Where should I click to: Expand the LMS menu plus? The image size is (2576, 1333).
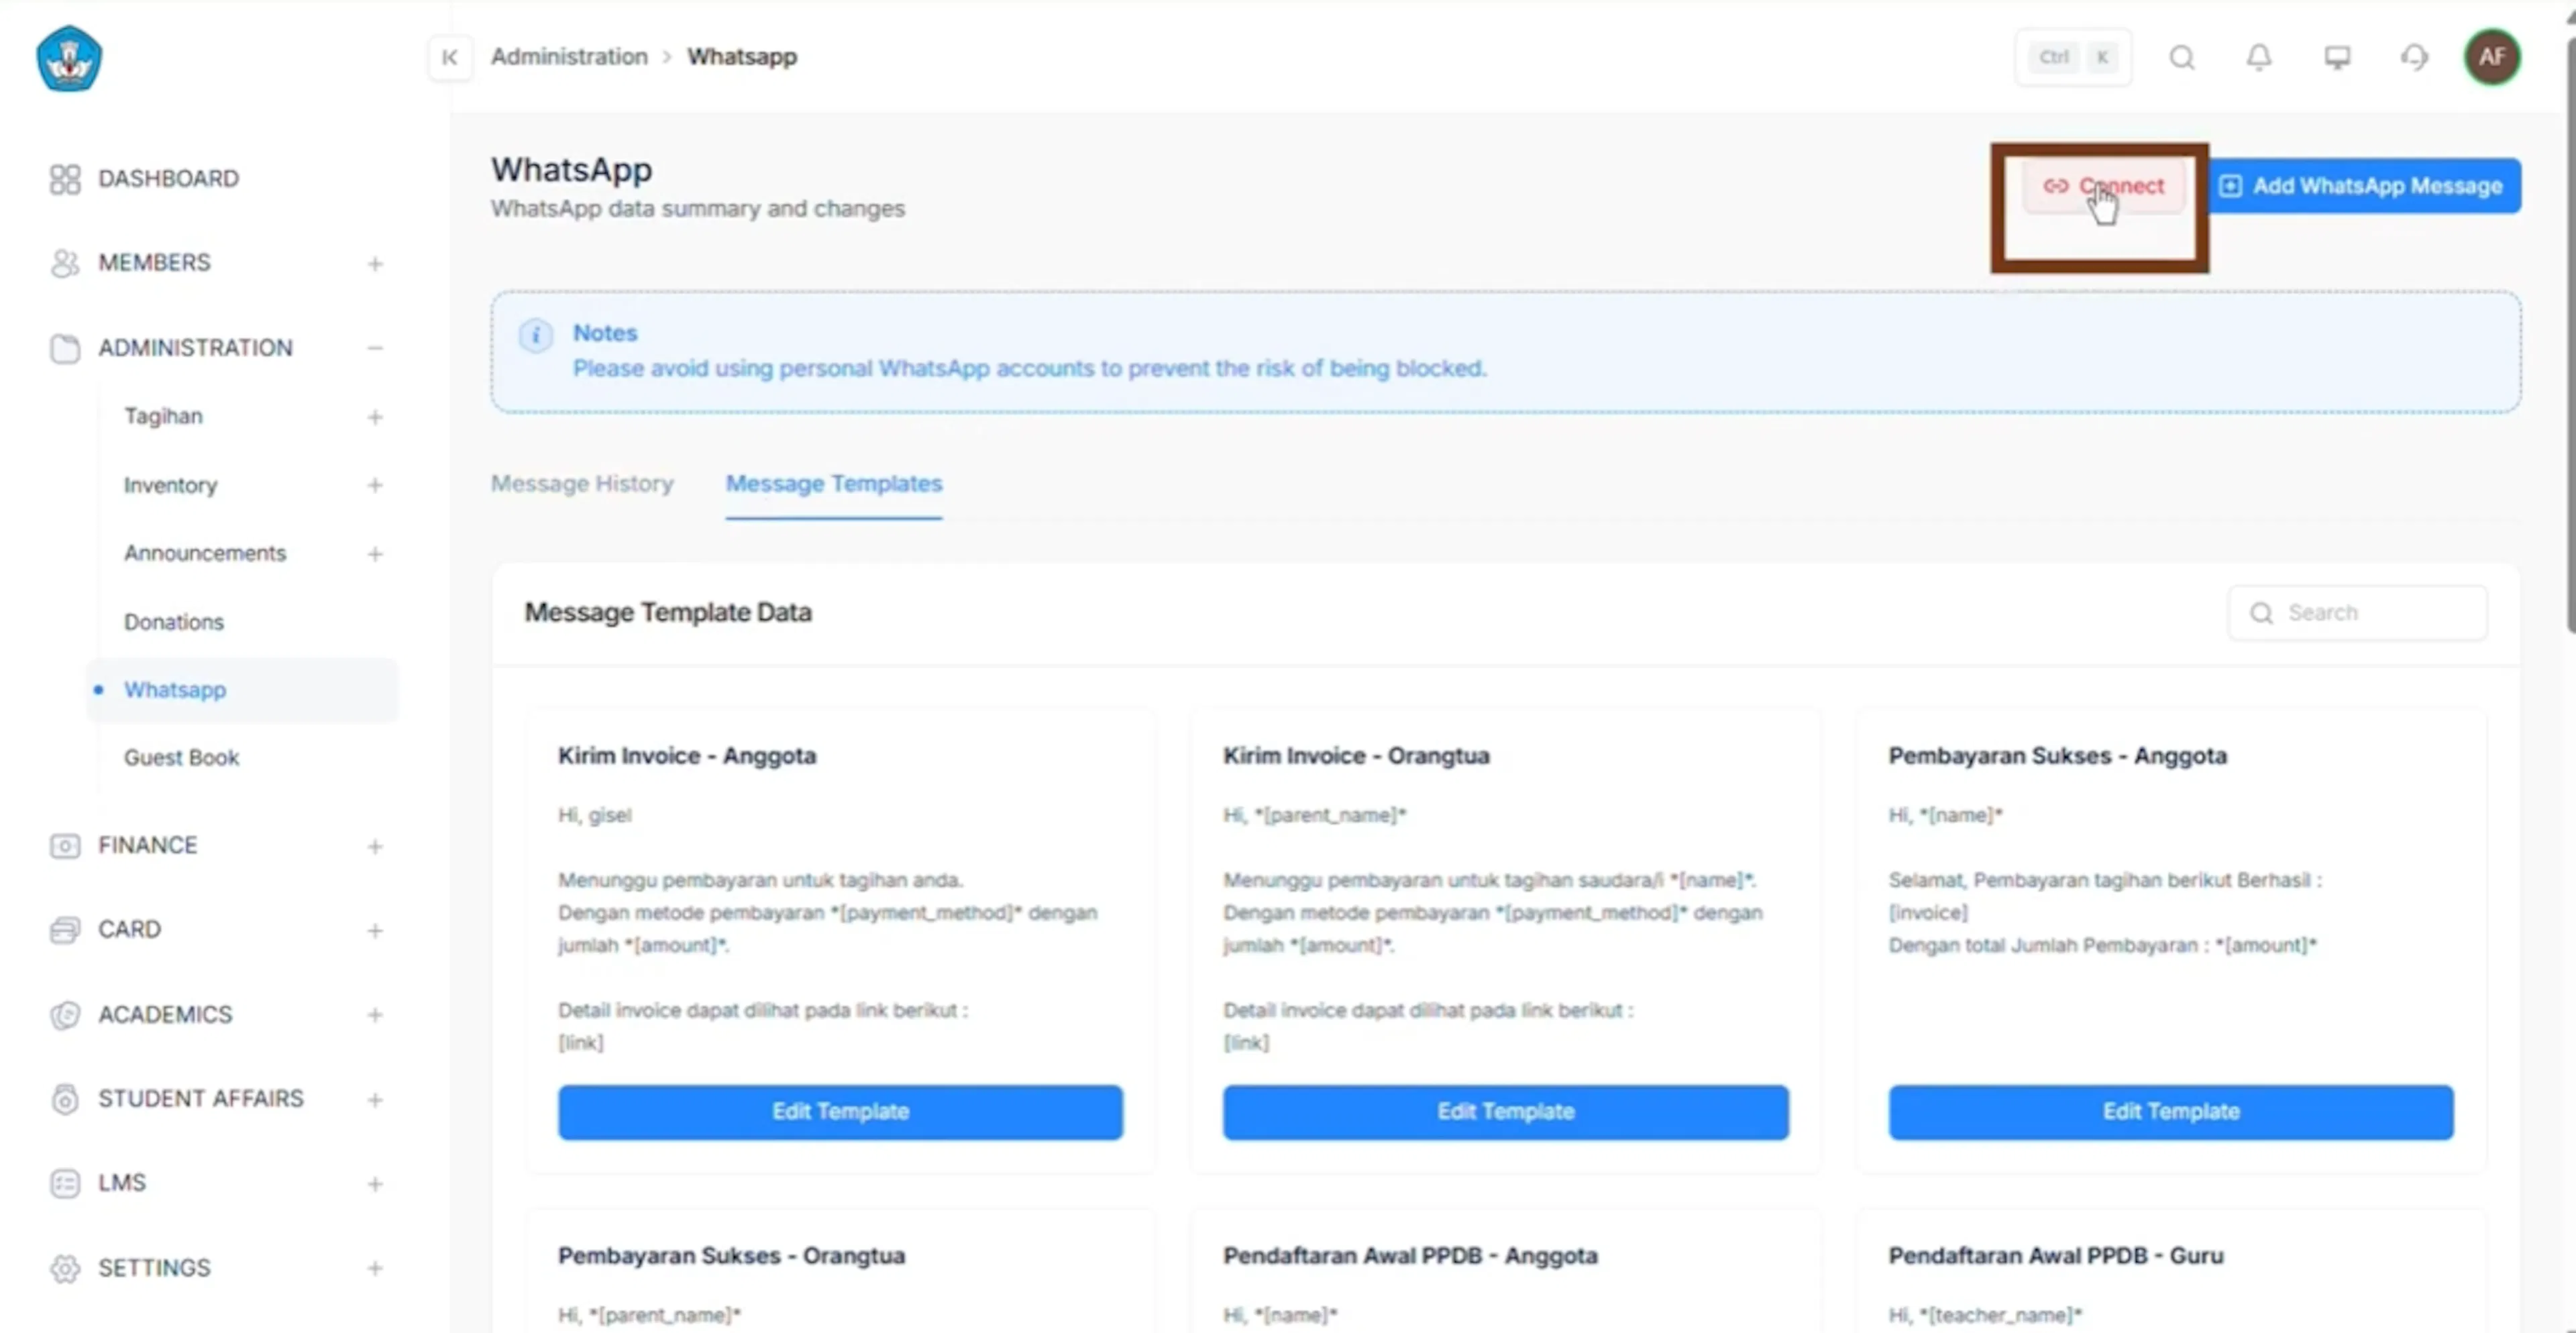pos(375,1184)
